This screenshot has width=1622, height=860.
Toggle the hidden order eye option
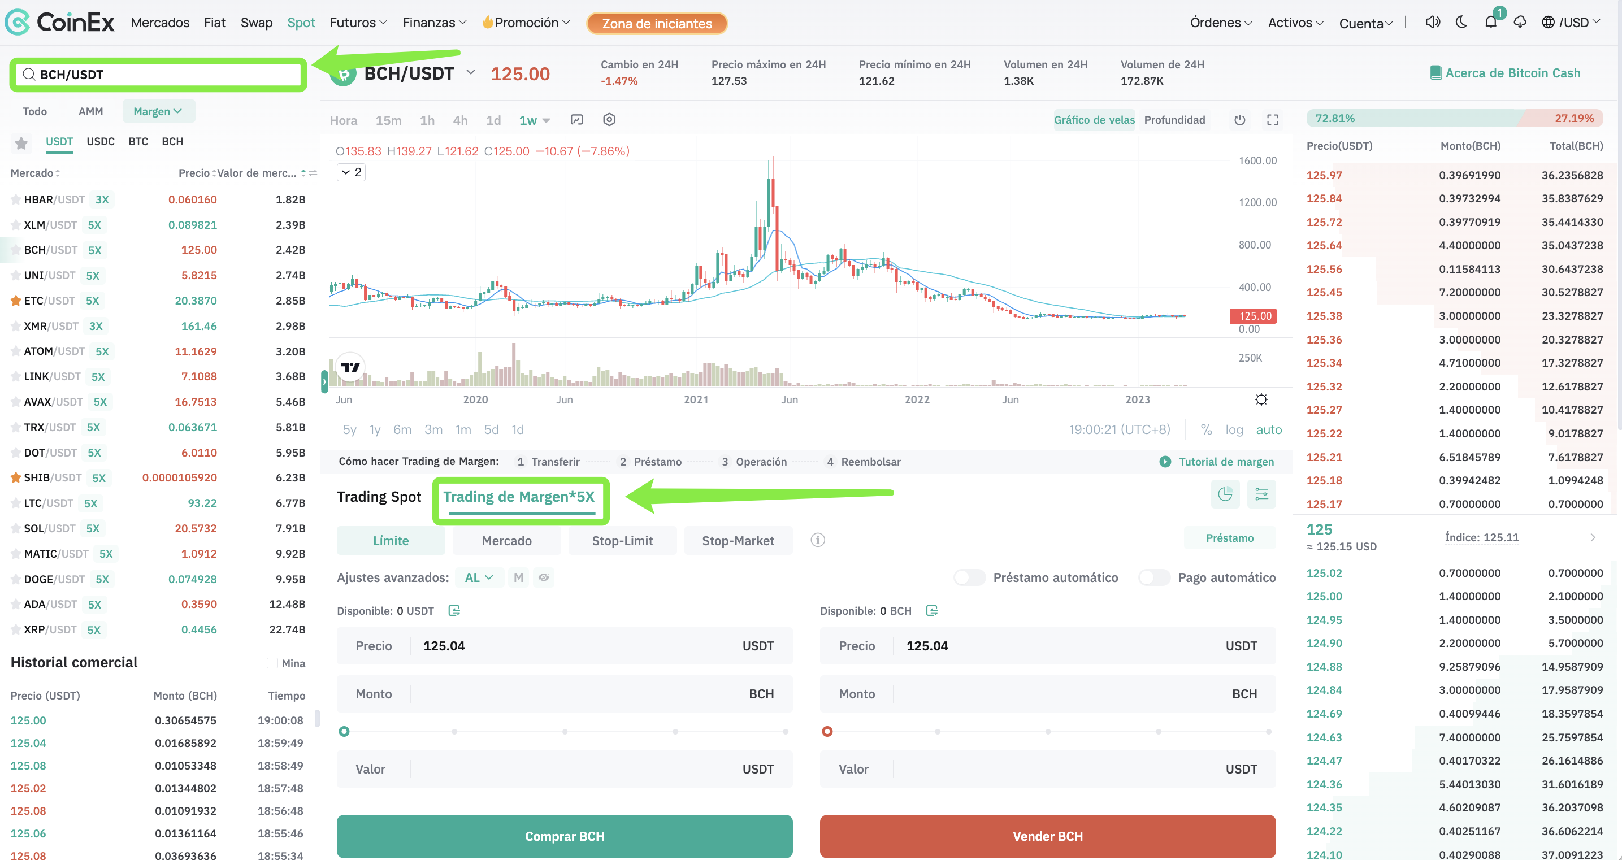[x=543, y=577]
